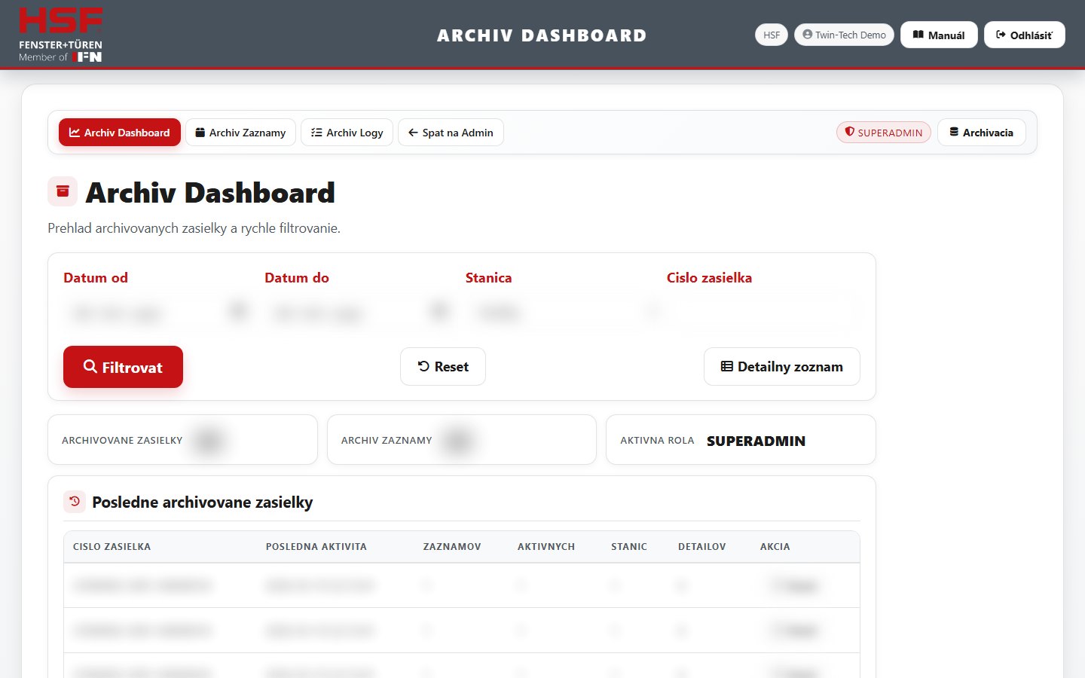Viewport: 1085px width, 678px height.
Task: Open the Archivacia button
Action: point(981,133)
